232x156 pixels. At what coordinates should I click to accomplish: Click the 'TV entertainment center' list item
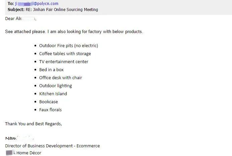pos(64,61)
